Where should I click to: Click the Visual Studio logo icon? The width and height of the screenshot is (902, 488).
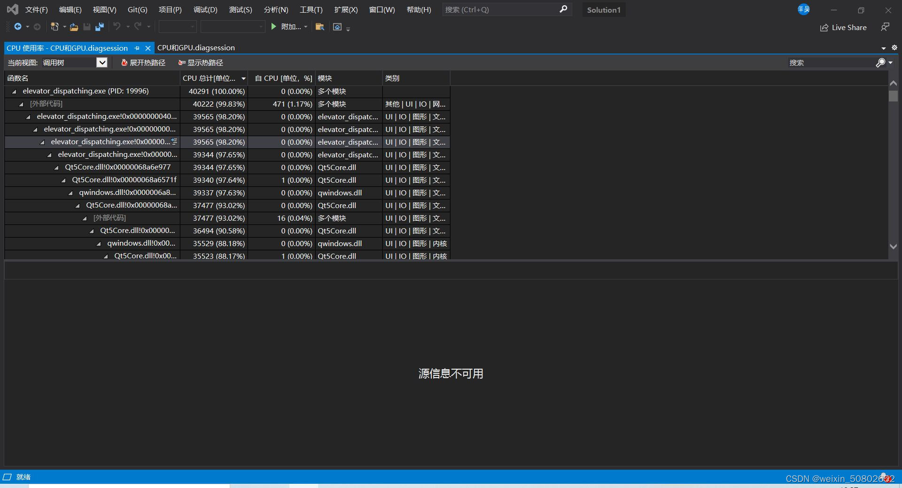pyautogui.click(x=13, y=9)
